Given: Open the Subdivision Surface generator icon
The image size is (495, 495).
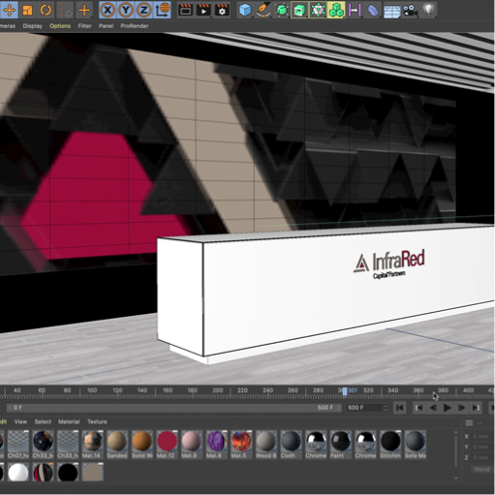Looking at the screenshot, I should click(x=282, y=10).
